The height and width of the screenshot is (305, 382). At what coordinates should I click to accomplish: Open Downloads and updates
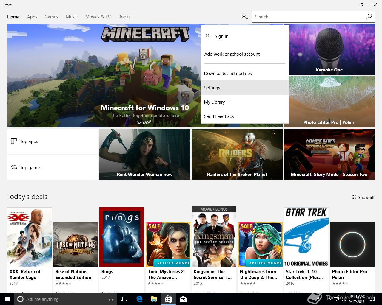[x=245, y=73]
